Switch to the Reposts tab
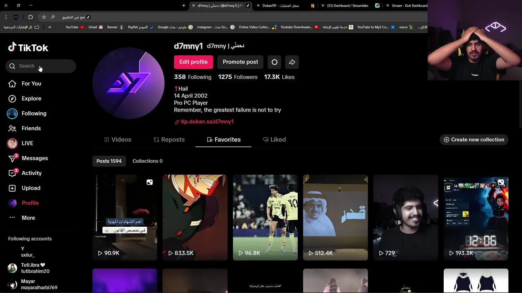This screenshot has width=522, height=293. (169, 140)
